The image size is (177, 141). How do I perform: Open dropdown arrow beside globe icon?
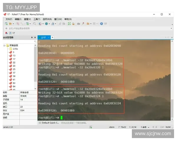[49, 24]
